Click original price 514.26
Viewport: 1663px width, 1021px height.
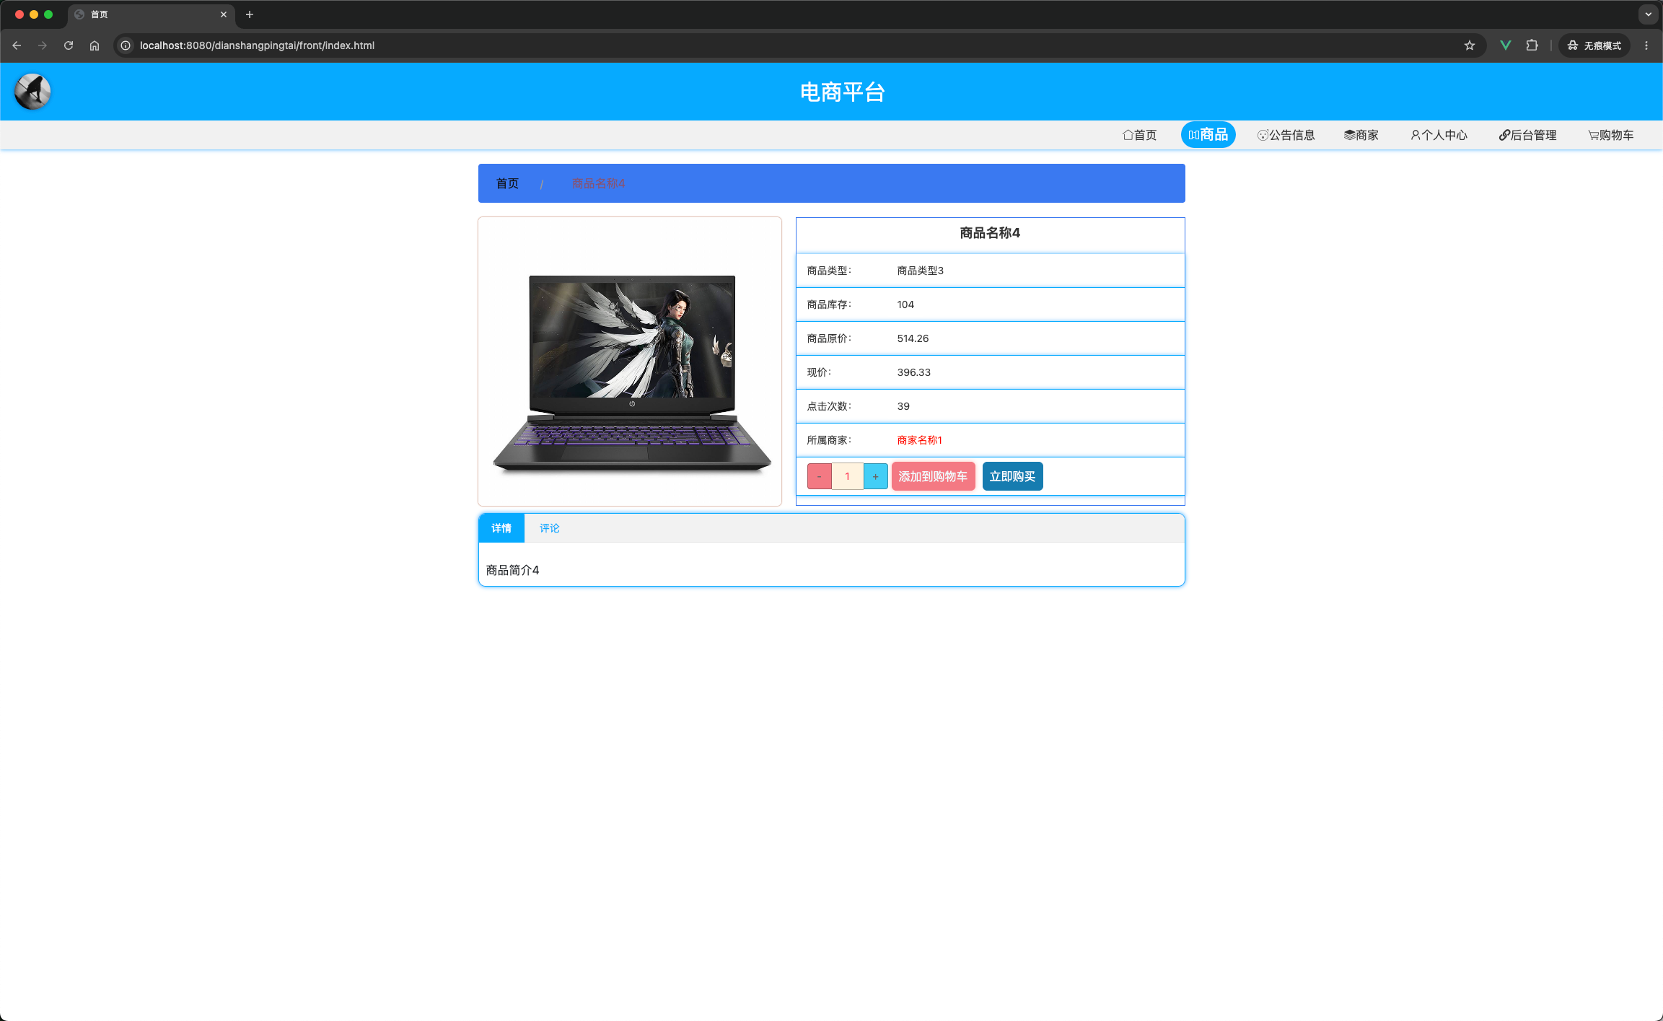click(x=913, y=338)
